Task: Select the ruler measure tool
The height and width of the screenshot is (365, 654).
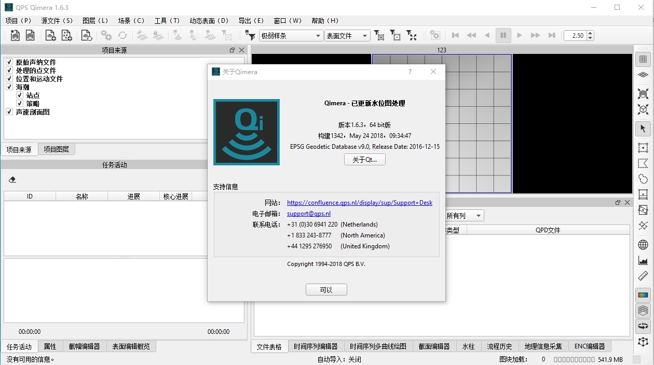Action: click(643, 276)
